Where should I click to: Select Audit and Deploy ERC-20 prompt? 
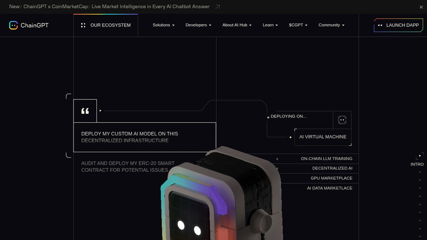128,167
